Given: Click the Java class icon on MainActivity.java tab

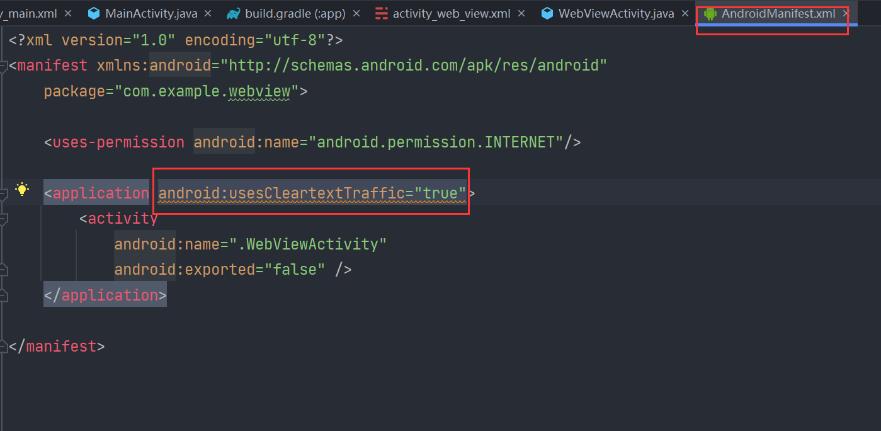Looking at the screenshot, I should click(93, 13).
